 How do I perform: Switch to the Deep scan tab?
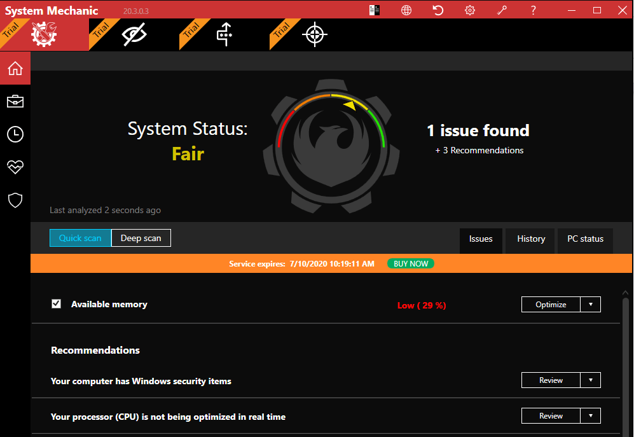140,237
